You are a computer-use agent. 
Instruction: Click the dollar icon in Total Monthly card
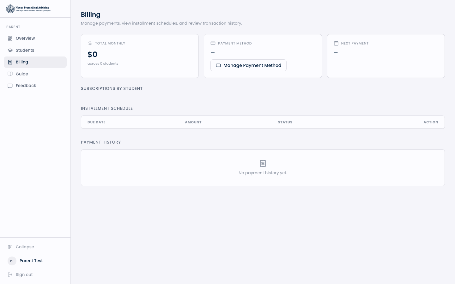click(x=90, y=43)
